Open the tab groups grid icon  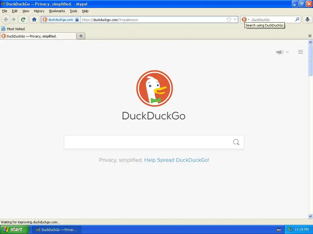tap(310, 36)
